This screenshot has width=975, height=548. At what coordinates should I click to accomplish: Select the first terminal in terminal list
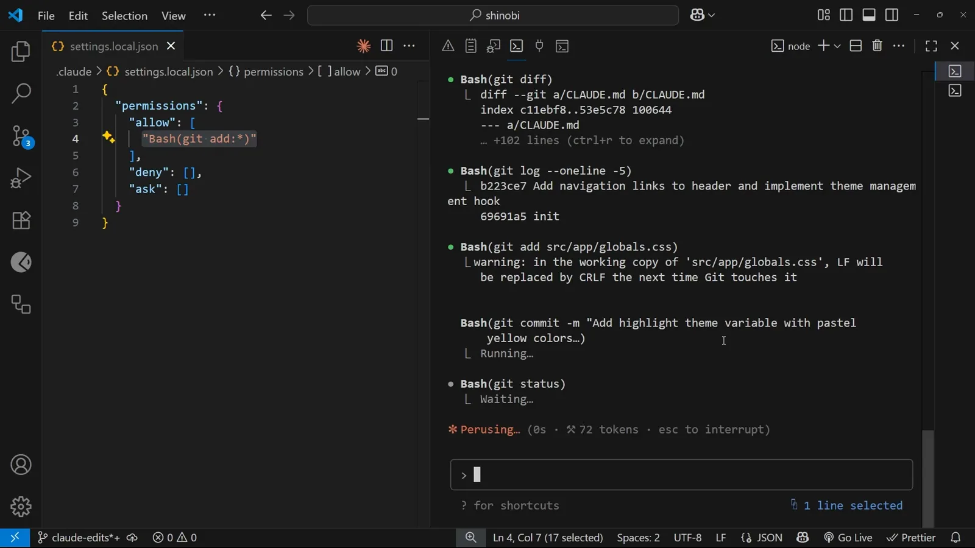(955, 71)
